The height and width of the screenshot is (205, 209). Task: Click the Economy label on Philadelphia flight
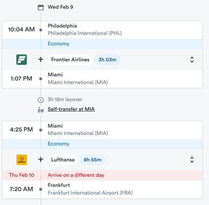(58, 44)
